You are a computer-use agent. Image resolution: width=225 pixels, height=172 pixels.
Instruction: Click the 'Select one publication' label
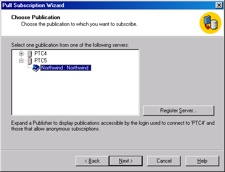pyautogui.click(x=70, y=45)
